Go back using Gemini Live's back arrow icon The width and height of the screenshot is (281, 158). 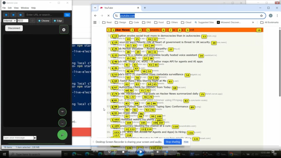point(6,15)
